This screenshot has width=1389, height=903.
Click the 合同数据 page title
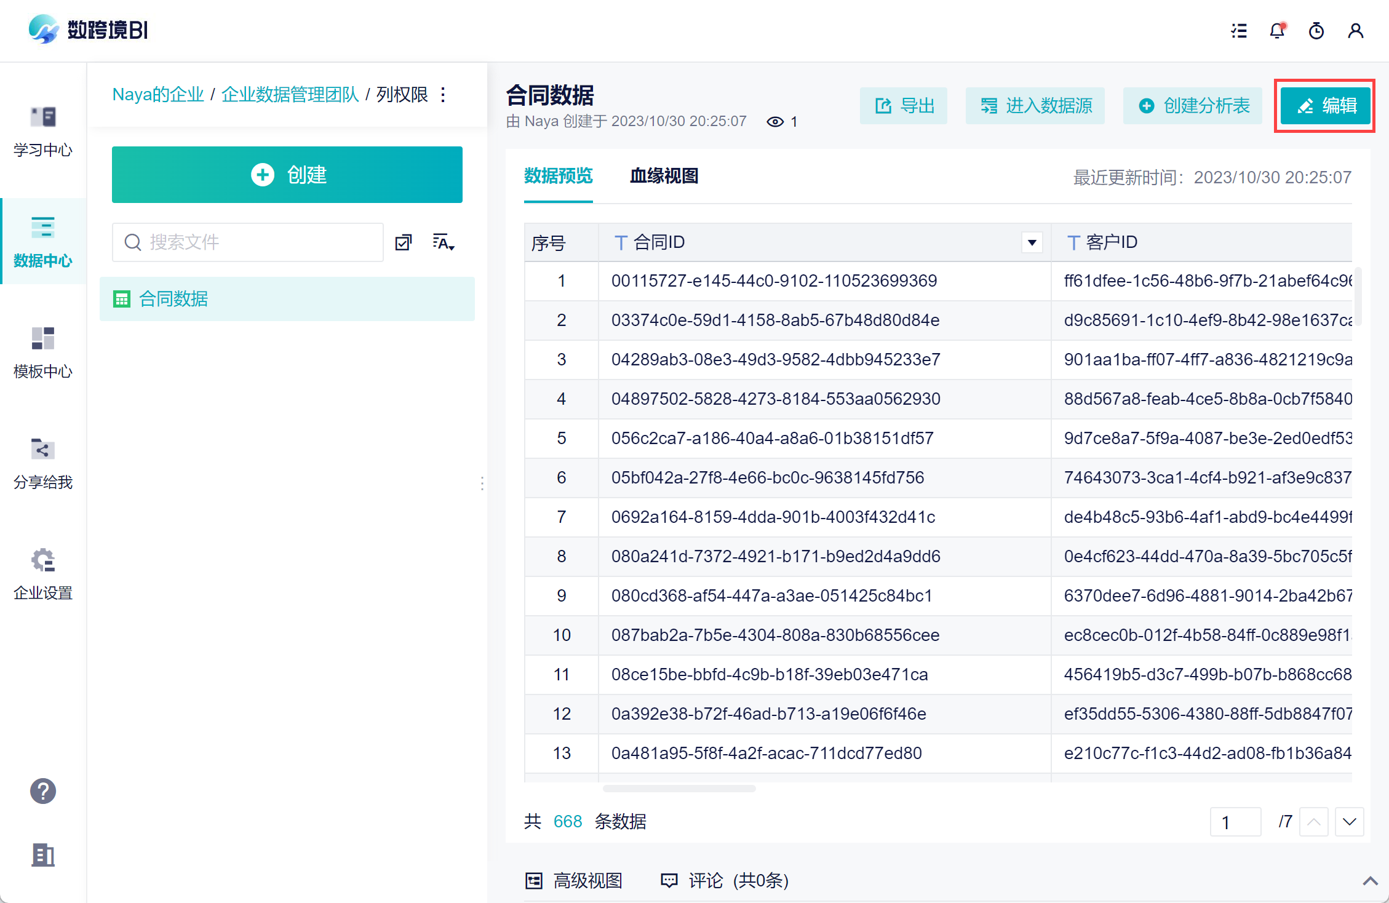550,95
